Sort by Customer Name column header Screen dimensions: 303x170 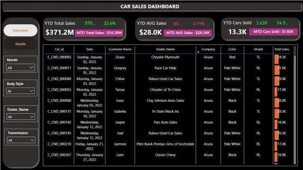(x=120, y=49)
